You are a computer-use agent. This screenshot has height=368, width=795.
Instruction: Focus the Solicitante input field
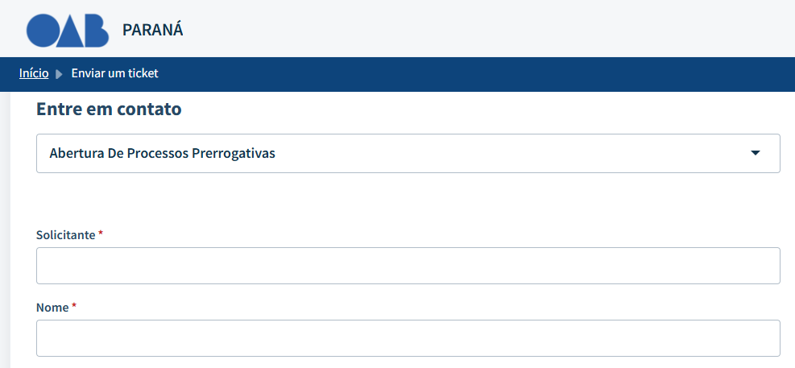click(x=408, y=266)
